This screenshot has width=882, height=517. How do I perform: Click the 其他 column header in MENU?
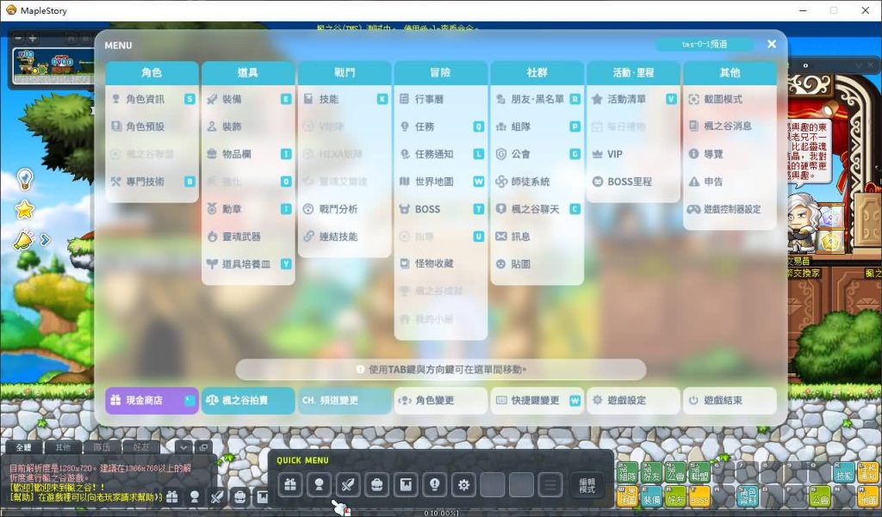click(730, 72)
